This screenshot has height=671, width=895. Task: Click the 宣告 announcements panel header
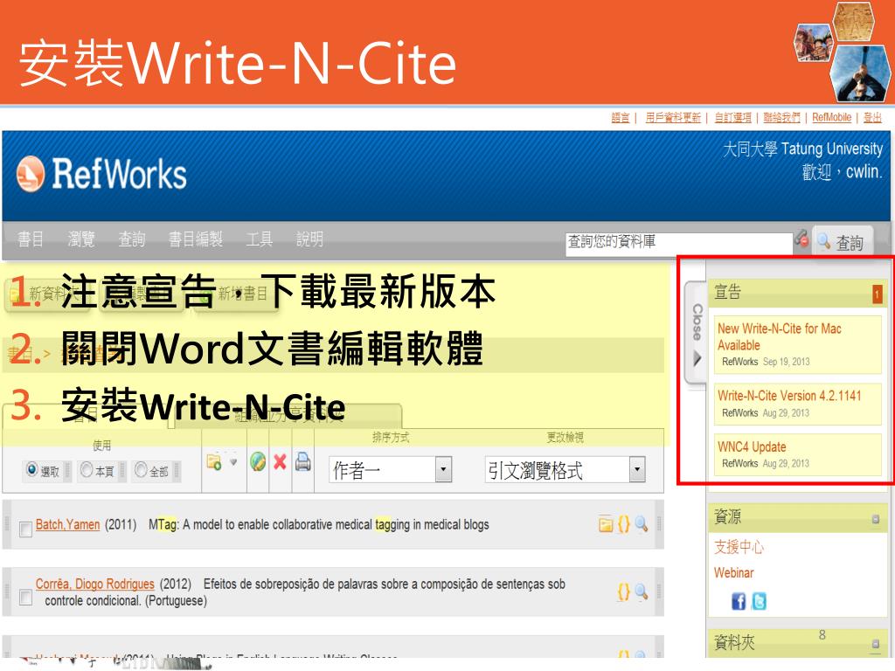pos(797,294)
